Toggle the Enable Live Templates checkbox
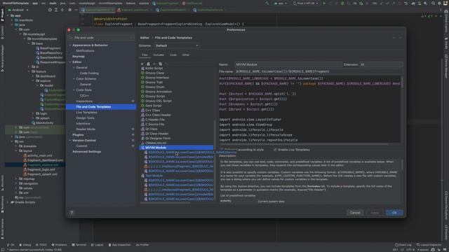The image size is (449, 252). coord(275,150)
